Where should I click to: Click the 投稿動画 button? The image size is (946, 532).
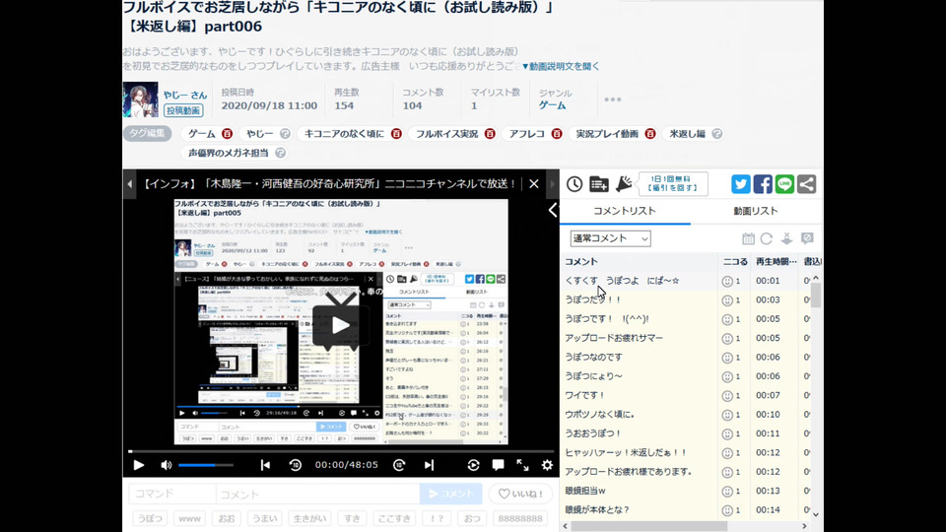tap(183, 110)
